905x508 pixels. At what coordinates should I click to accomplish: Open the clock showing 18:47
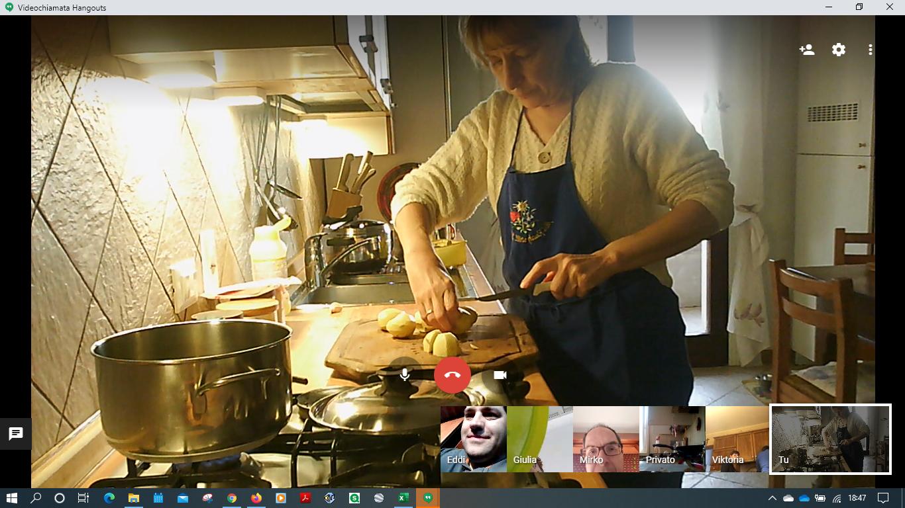coord(857,498)
